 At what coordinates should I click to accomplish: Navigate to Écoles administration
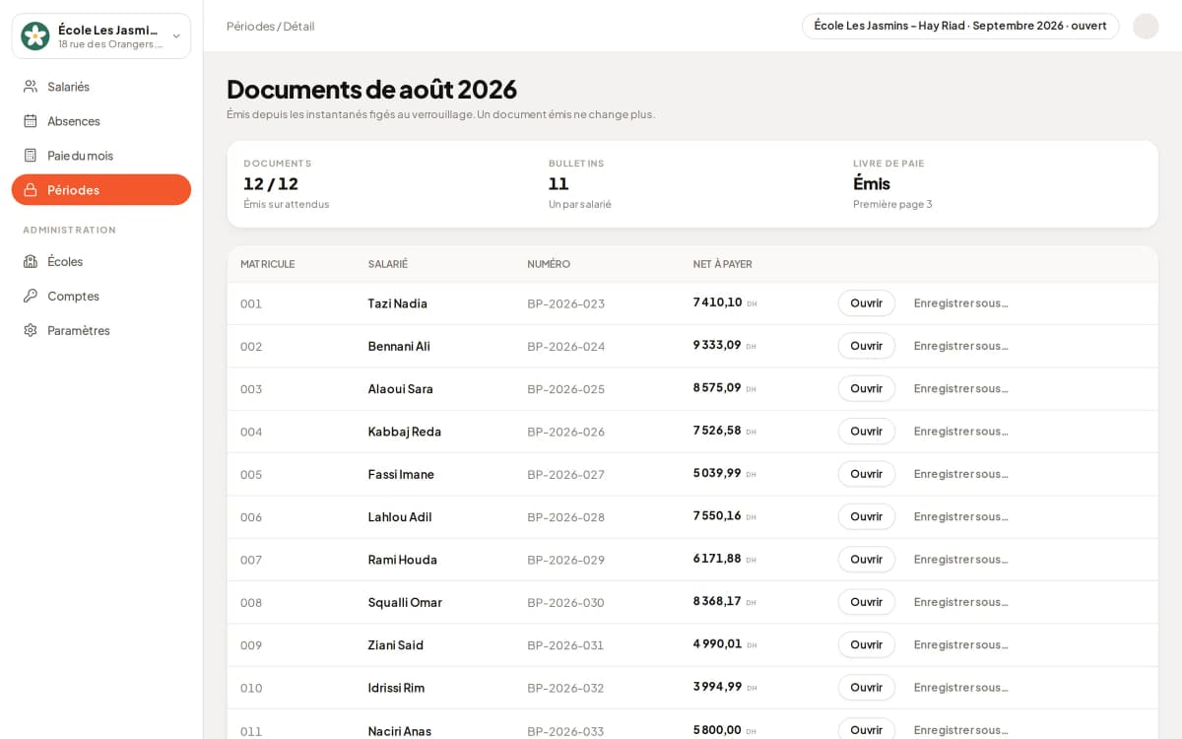[x=101, y=261]
